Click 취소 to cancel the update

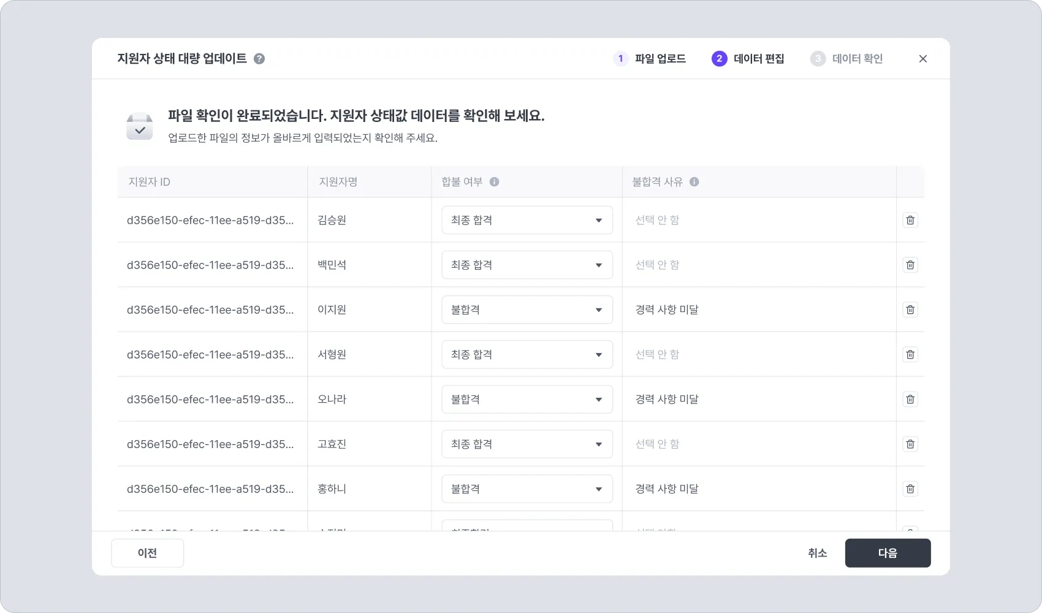click(817, 553)
